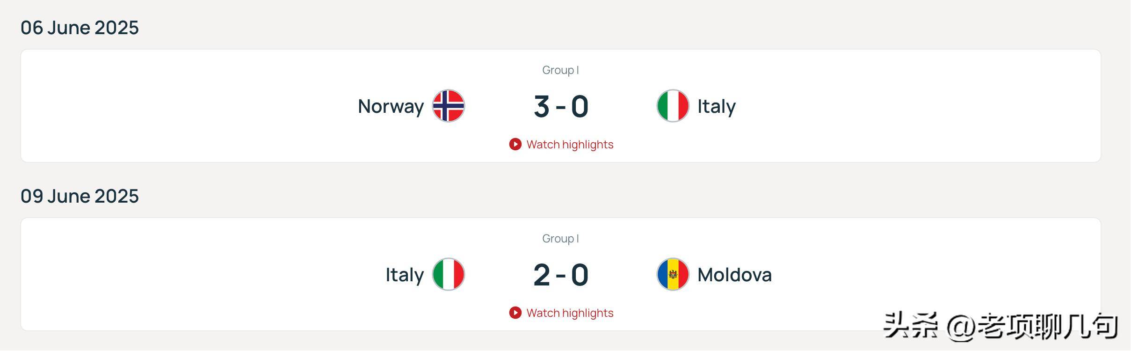The width and height of the screenshot is (1131, 351).
Task: Click the Italy team name on 06 June
Action: point(716,106)
